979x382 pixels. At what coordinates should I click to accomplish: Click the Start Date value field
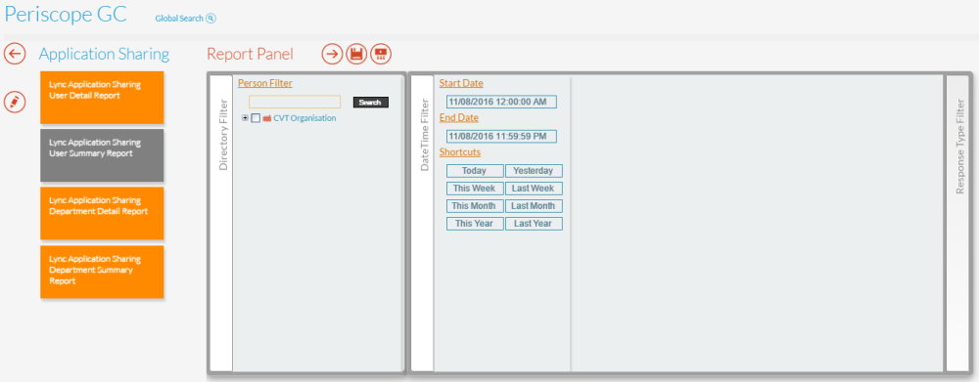pos(501,102)
